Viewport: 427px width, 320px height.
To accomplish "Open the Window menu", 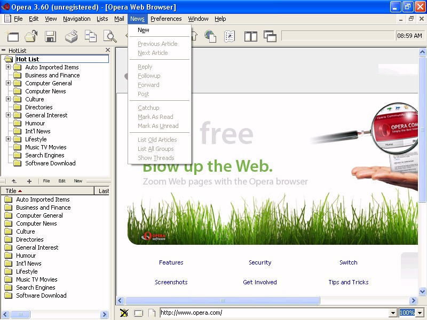I will point(198,19).
